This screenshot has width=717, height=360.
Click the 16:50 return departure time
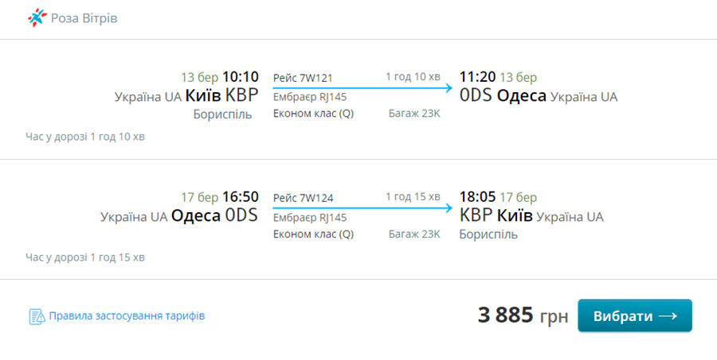pyautogui.click(x=240, y=196)
